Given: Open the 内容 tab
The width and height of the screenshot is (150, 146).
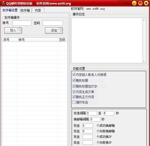Looking at the screenshot, I should (x=38, y=10).
